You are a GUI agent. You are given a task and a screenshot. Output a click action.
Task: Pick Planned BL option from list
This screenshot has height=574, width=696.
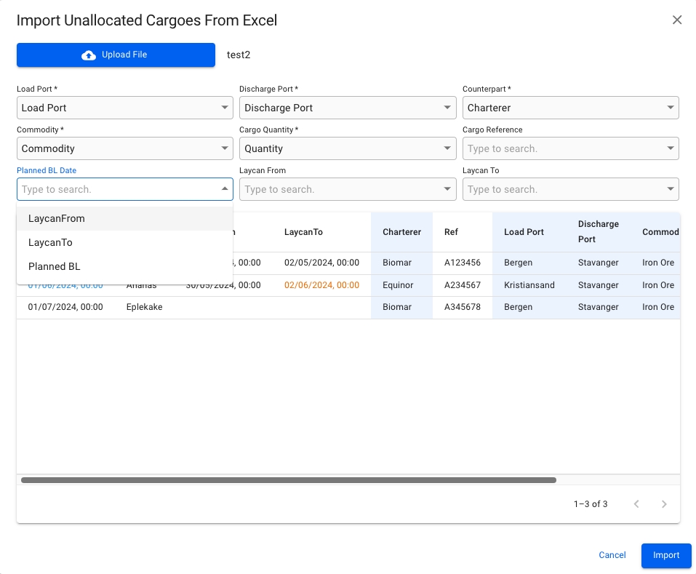point(54,266)
